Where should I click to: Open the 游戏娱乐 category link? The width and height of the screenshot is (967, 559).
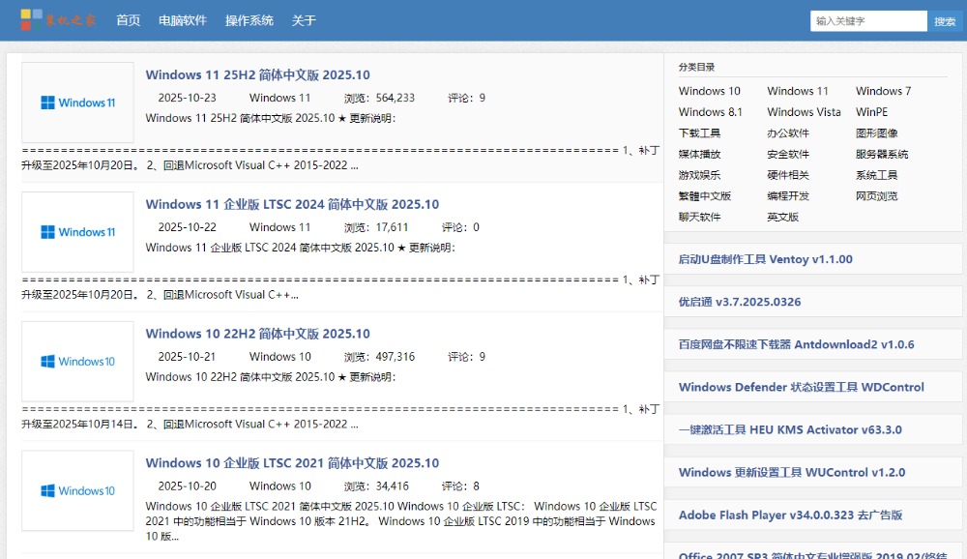click(x=699, y=175)
